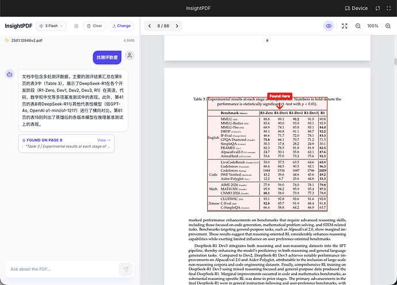Click the 100% zoom level indicator
Viewport: 397px width, 285px height.
pos(373,26)
